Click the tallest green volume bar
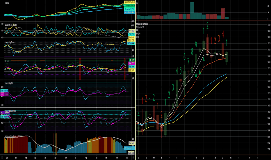Screen dimensions: 271x160 pos(192,10)
